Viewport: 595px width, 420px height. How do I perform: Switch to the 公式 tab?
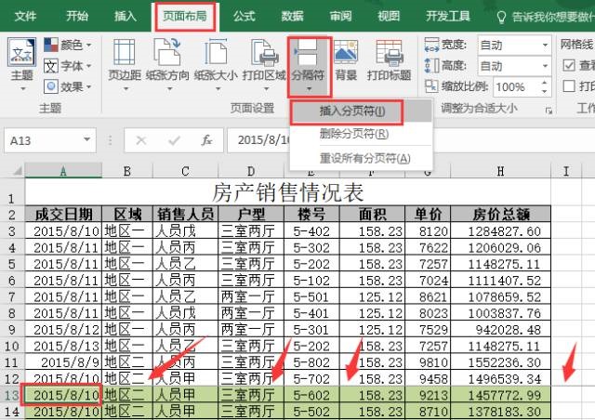coord(244,17)
